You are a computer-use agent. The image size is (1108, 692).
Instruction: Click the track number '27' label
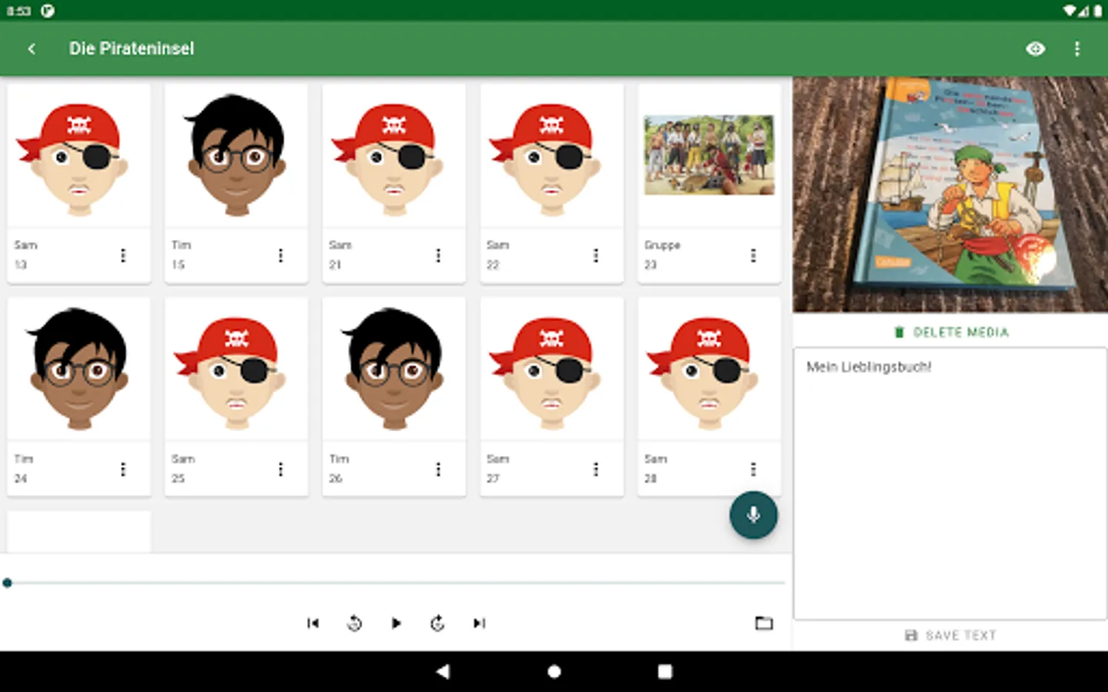(493, 478)
